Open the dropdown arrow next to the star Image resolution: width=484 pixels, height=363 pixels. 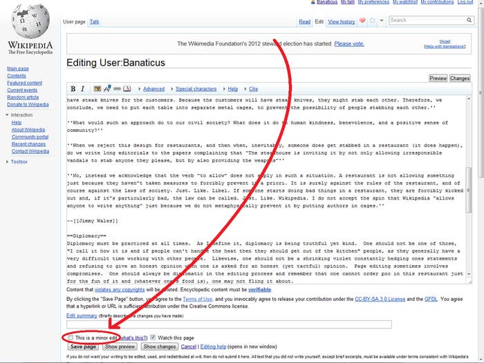coord(382,21)
